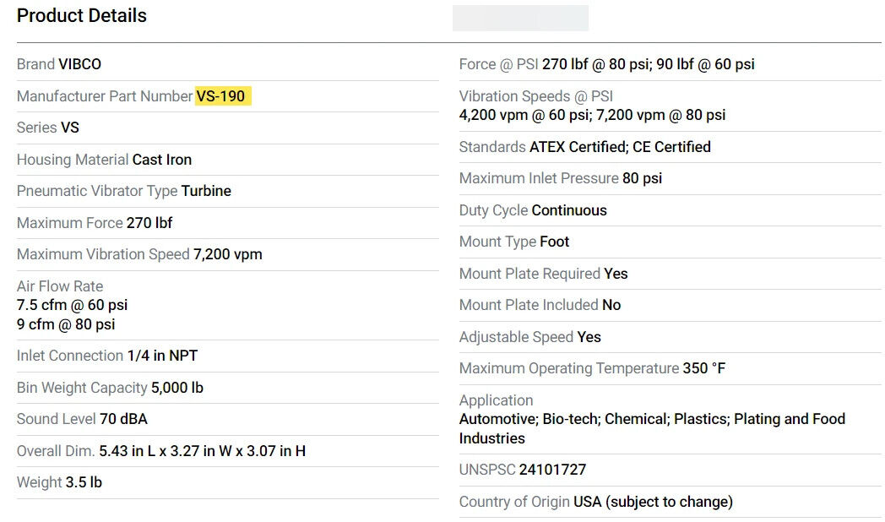Click the Maximum Force 270 lbf value
885x522 pixels.
[149, 223]
